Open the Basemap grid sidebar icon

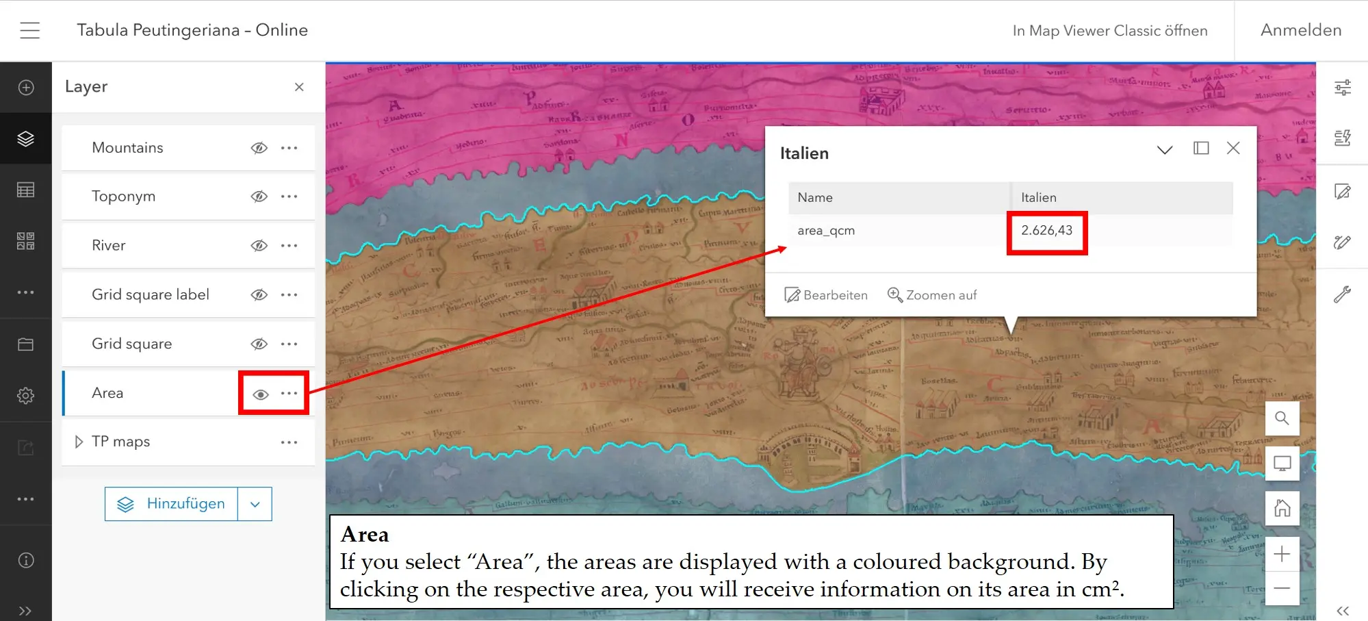click(x=26, y=241)
